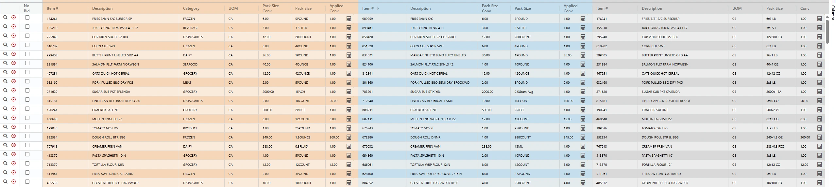Enable No Bid for MUFFIN ENGLISH 2Z

point(27,118)
